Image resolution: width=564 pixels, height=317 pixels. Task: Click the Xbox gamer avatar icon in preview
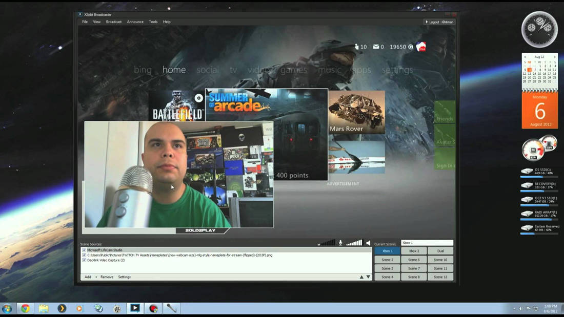tap(421, 47)
